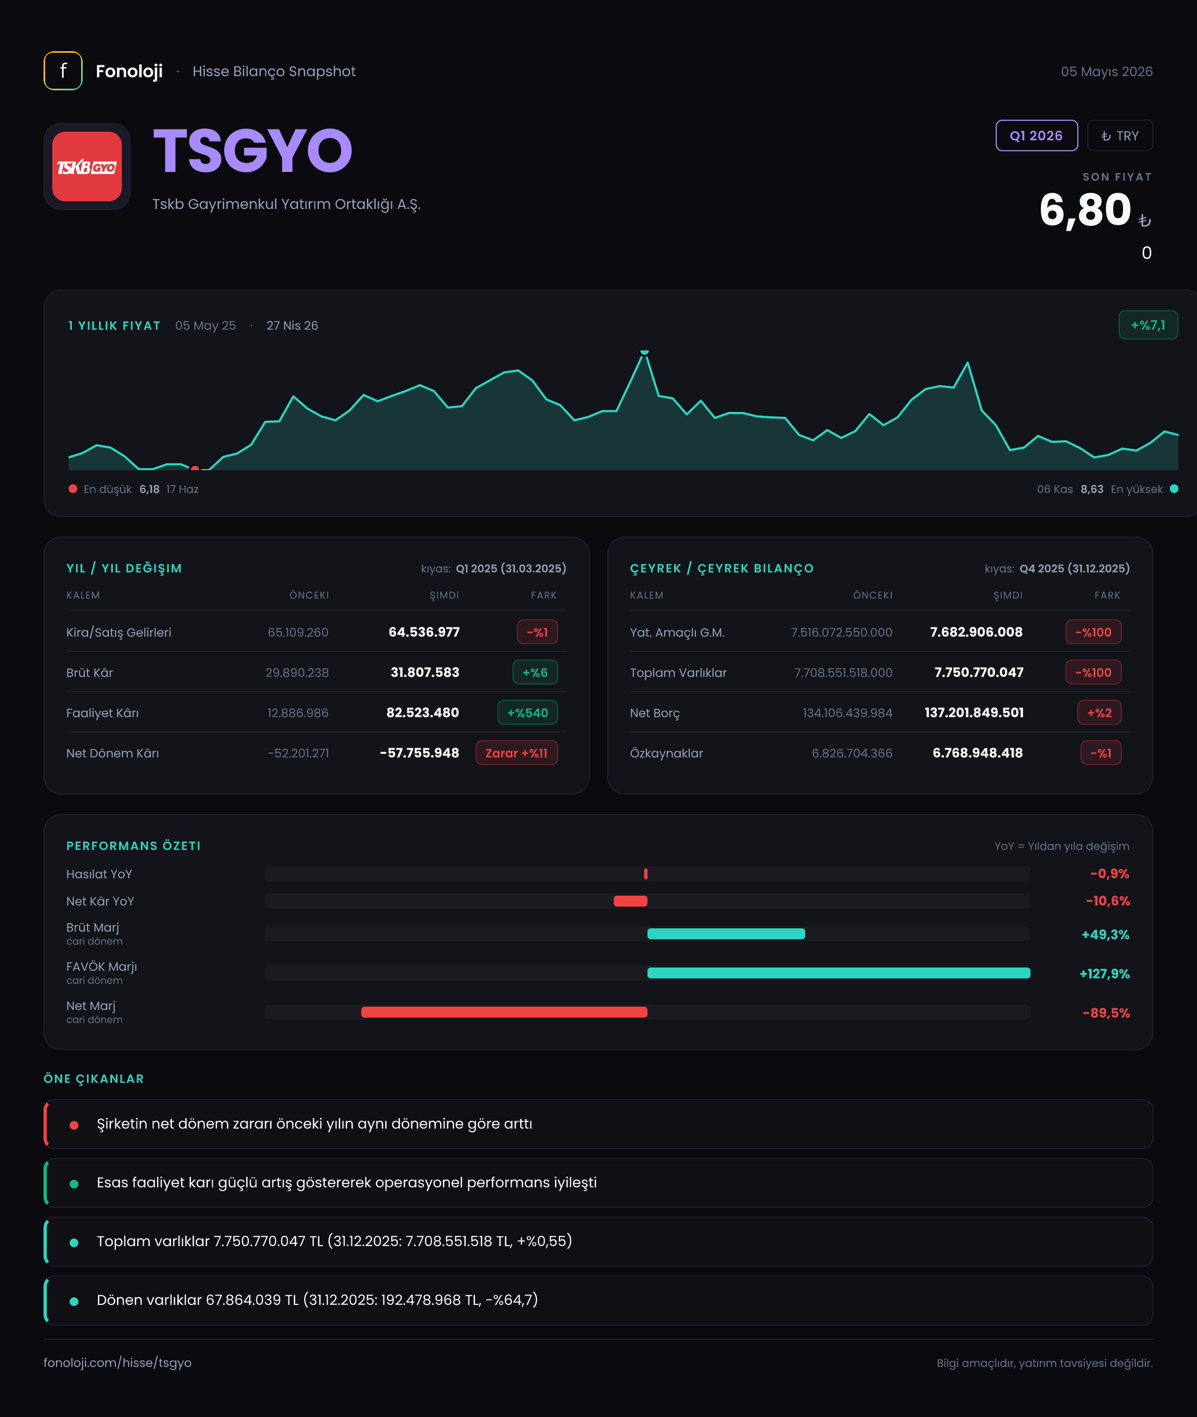Click the value 7.682.906.008

point(977,632)
